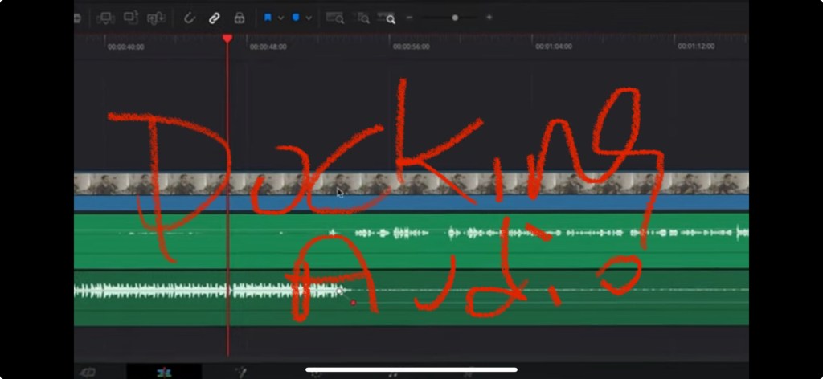Click ruler at 00:01:04:00 timecode
823x379 pixels.
click(554, 47)
